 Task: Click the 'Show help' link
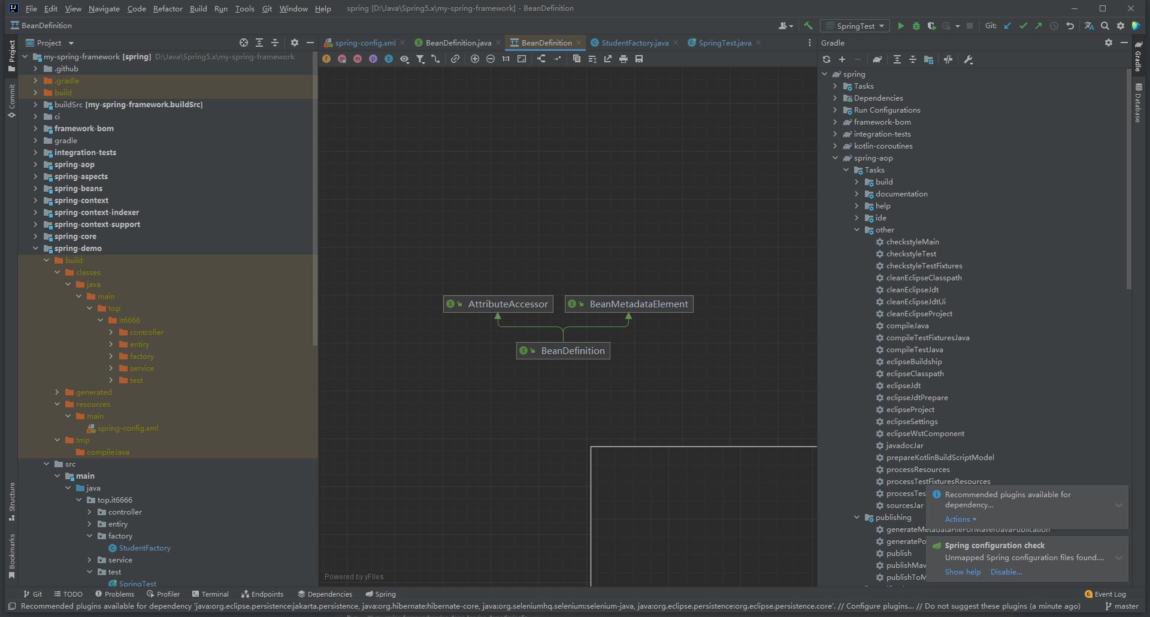[x=963, y=572]
